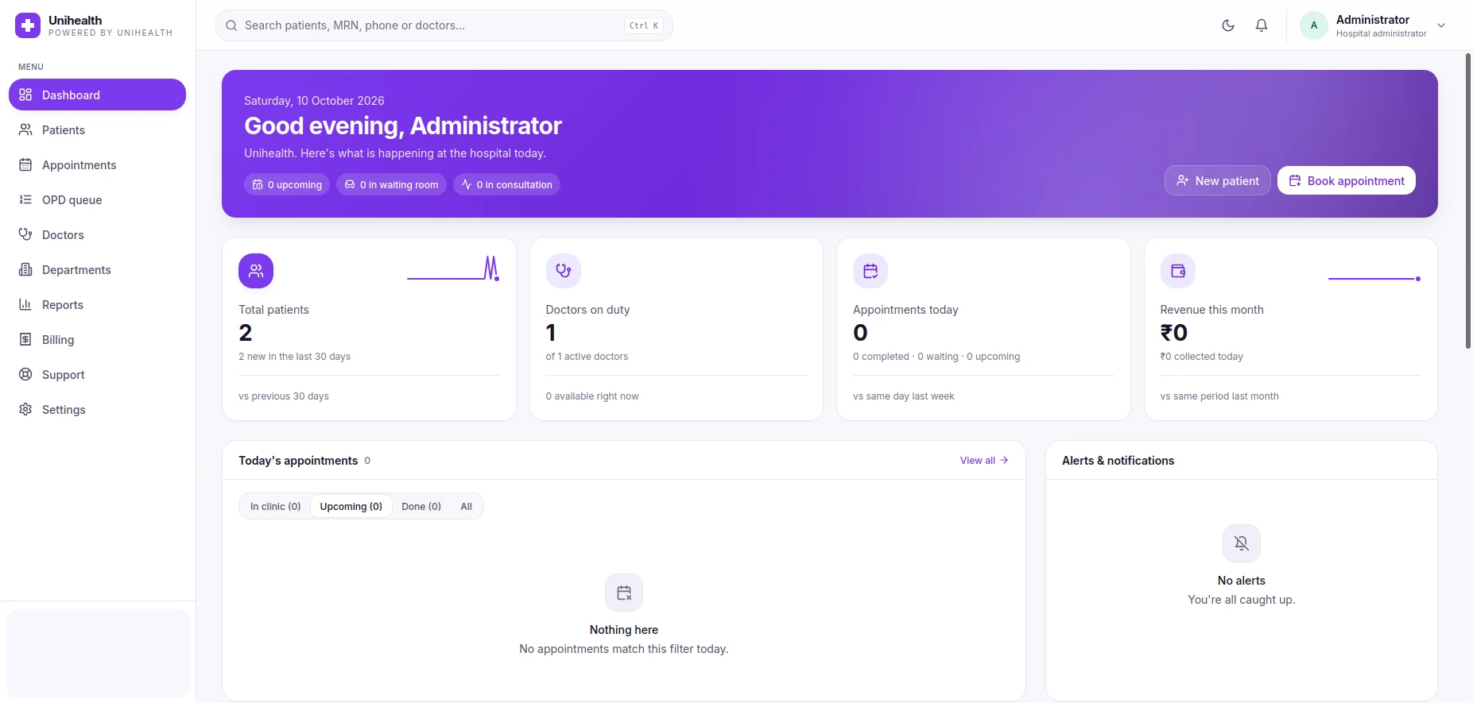This screenshot has width=1473, height=703.
Task: Click the 0 in waiting room chip
Action: tap(391, 184)
